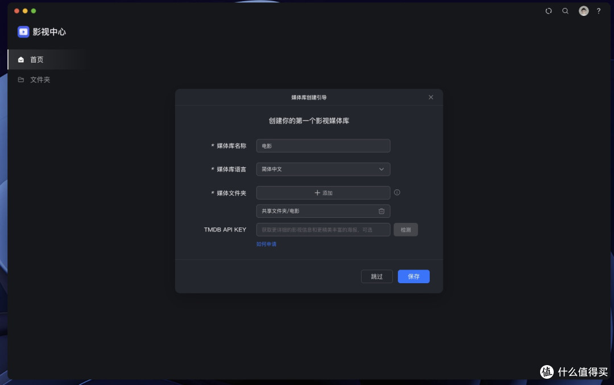Expand the 媒体库语言 dropdown
Screen dimensions: 614x385
(x=323, y=169)
